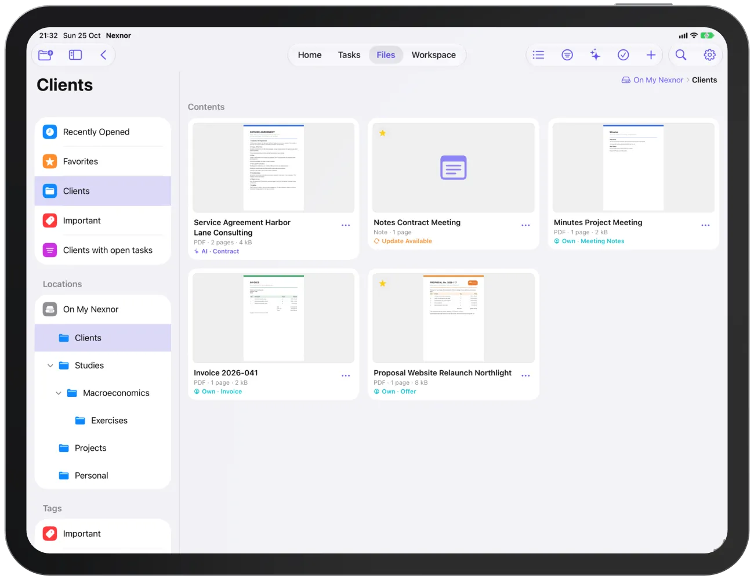The image size is (754, 579).
Task: Toggle the sidebar panel icon
Action: [x=75, y=55]
